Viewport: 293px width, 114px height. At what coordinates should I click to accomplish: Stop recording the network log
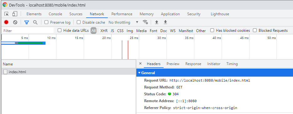[x=6, y=22]
